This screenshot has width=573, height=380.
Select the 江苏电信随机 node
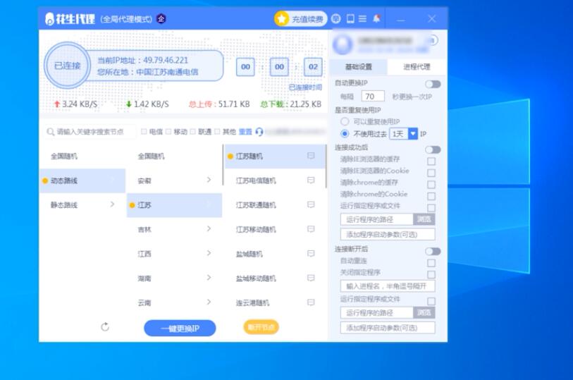274,180
